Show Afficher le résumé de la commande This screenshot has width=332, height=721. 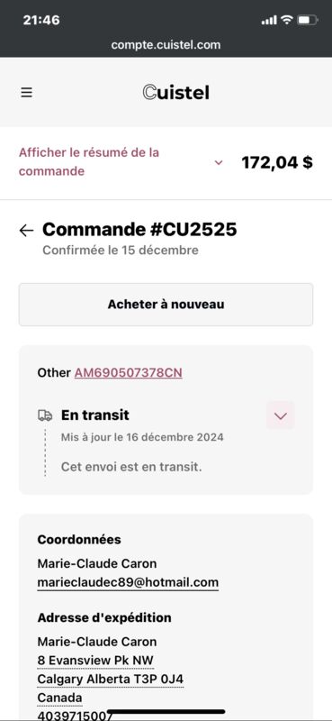[x=89, y=162]
